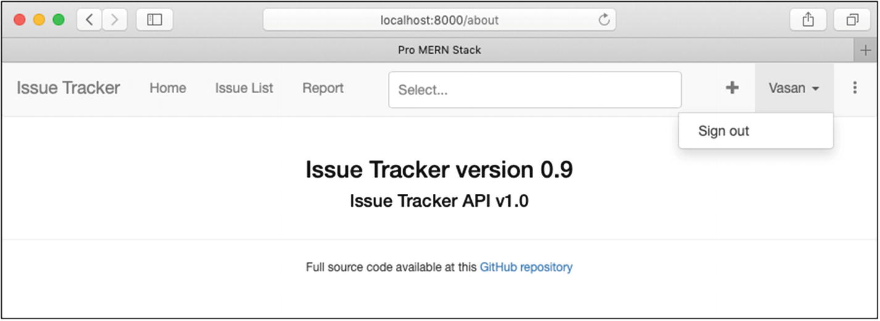Open the Issue List page
Viewport: 880px width, 321px height.
[x=244, y=88]
